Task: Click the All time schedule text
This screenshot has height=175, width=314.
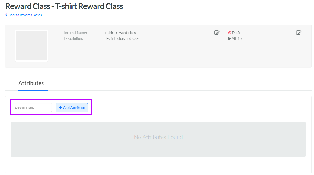Action: click(237, 39)
